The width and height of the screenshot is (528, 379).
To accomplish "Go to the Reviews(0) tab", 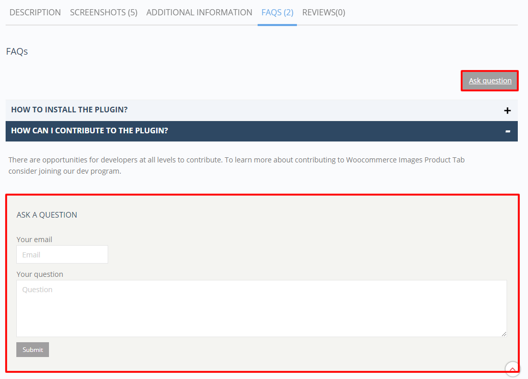I will pos(323,12).
